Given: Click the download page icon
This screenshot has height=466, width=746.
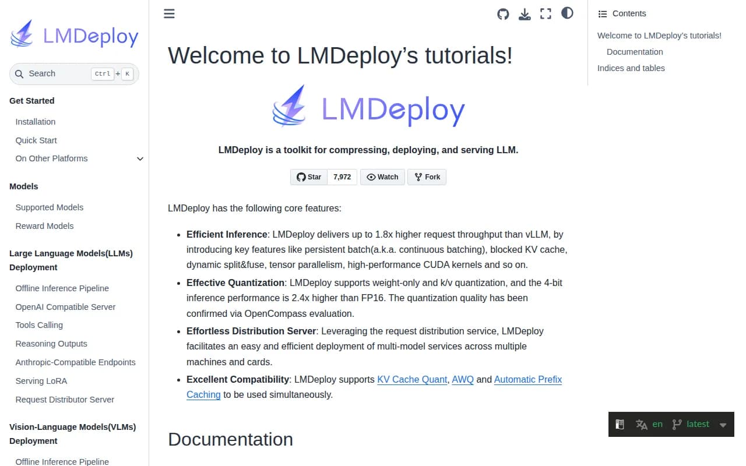Looking at the screenshot, I should pos(525,14).
